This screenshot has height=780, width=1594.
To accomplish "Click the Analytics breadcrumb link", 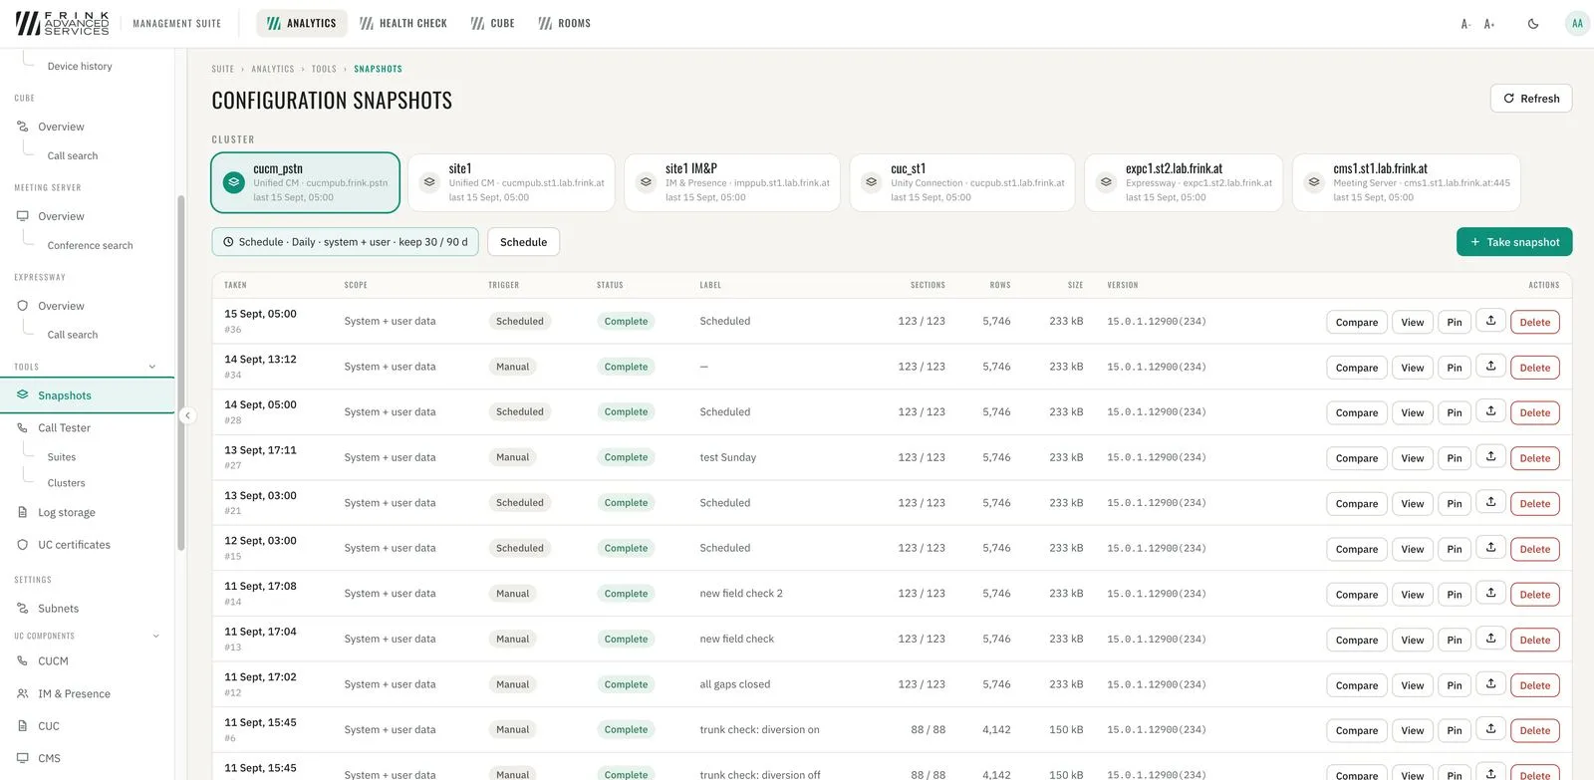I will [273, 69].
